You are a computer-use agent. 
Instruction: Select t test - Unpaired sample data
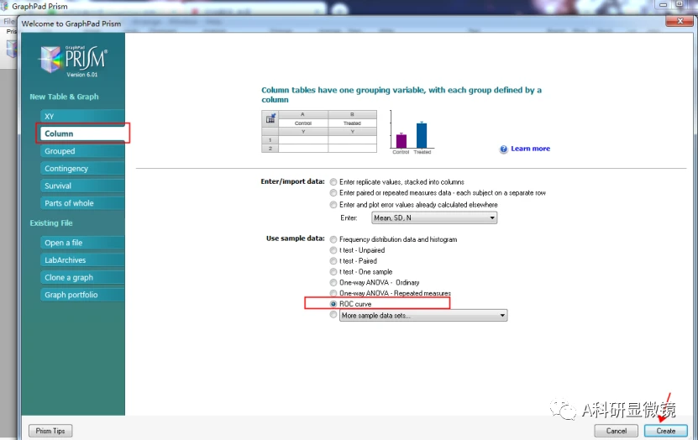pyautogui.click(x=333, y=250)
